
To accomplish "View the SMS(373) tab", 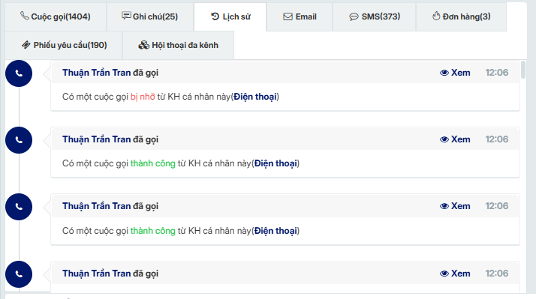I will pyautogui.click(x=375, y=16).
